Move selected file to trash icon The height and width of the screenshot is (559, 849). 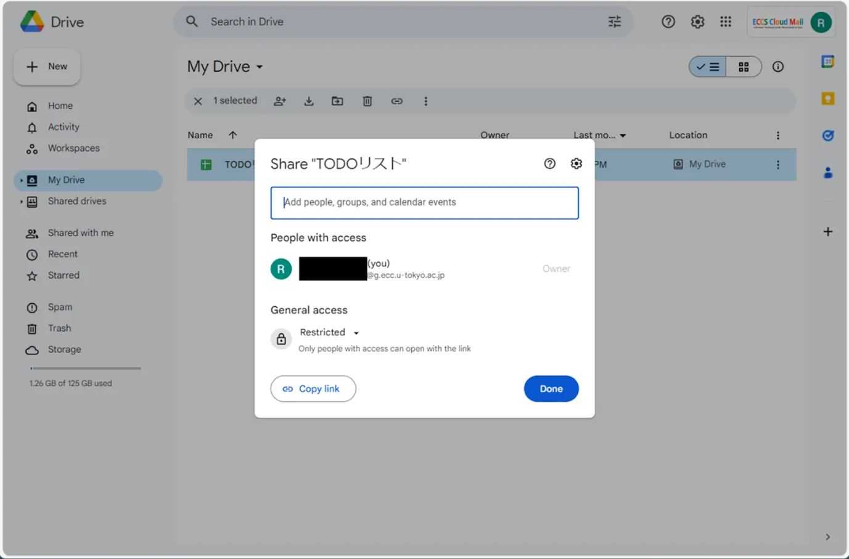367,101
